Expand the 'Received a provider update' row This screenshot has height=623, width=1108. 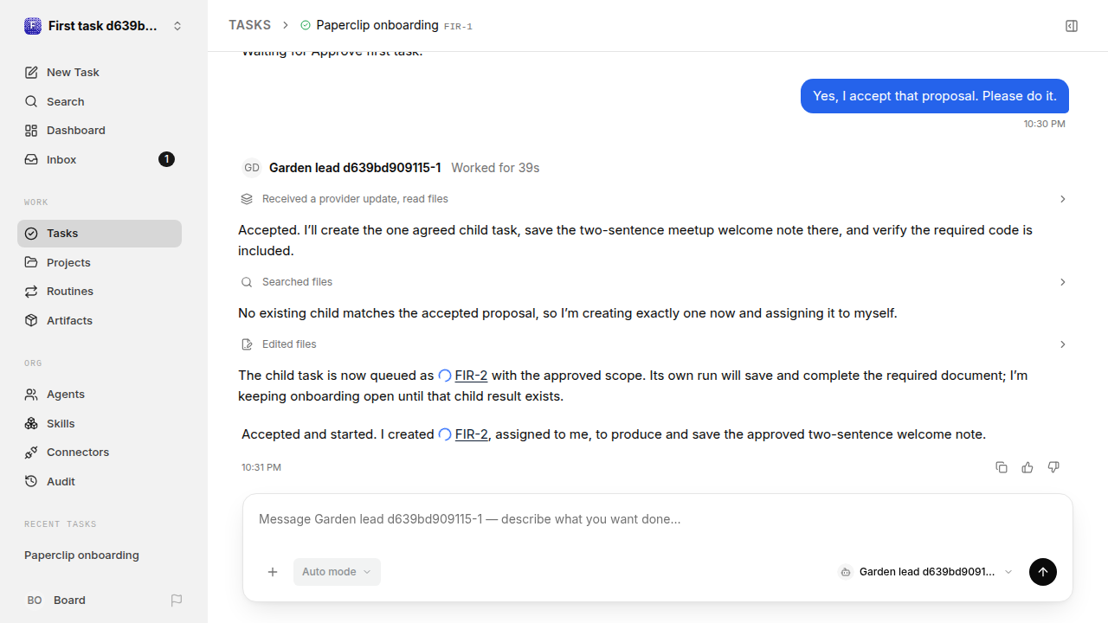point(654,199)
